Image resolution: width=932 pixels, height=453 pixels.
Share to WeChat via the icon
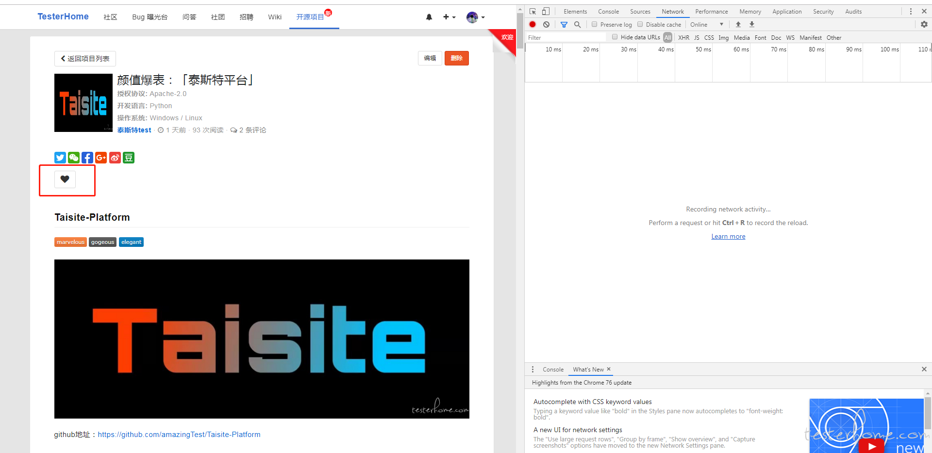(74, 158)
